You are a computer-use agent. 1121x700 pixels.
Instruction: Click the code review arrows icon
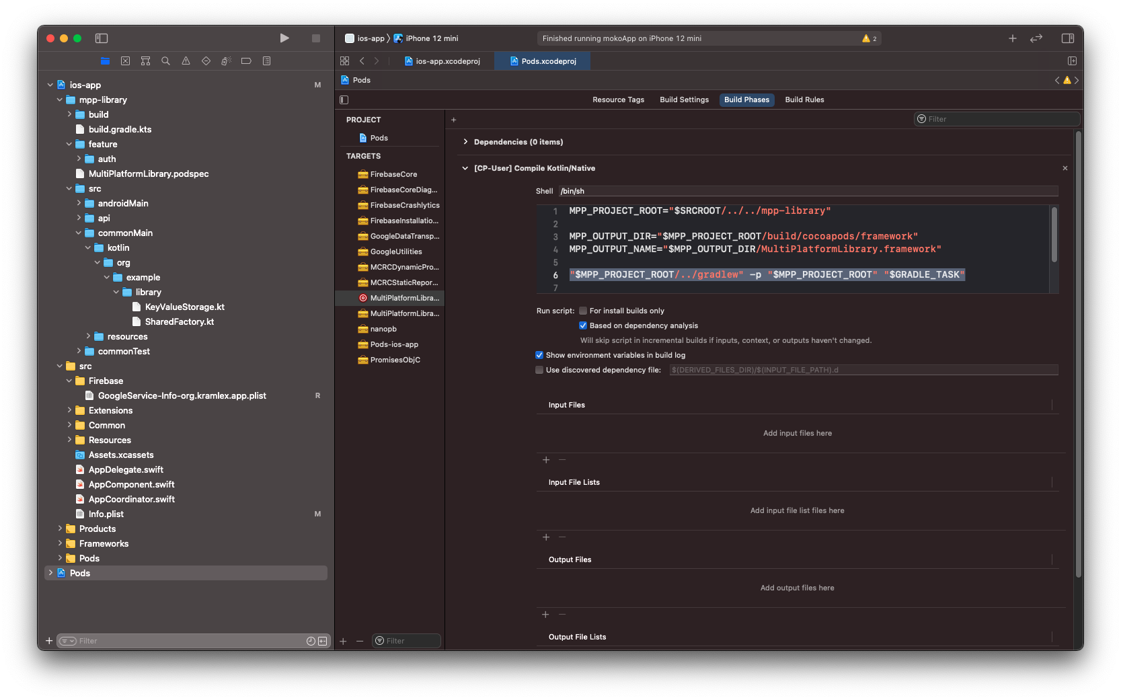coord(1036,38)
